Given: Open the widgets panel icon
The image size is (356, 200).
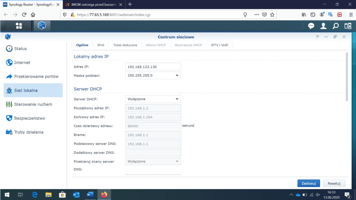Looking at the screenshot, I should point(348,26).
